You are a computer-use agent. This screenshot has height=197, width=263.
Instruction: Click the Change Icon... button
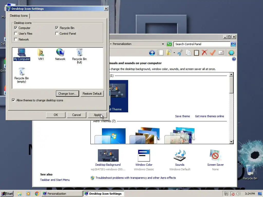point(68,94)
